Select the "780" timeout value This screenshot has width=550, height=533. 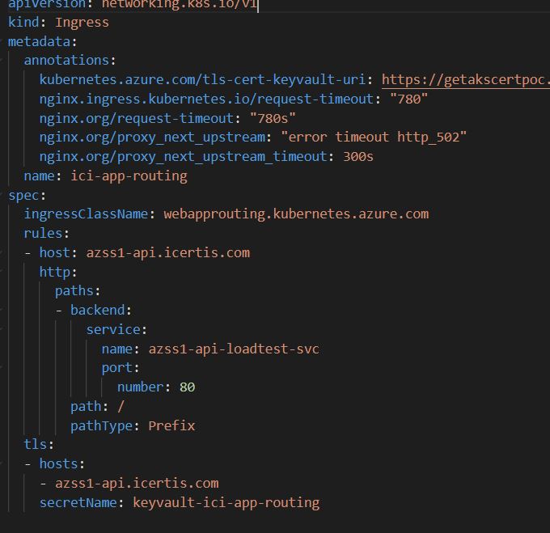[x=409, y=99]
